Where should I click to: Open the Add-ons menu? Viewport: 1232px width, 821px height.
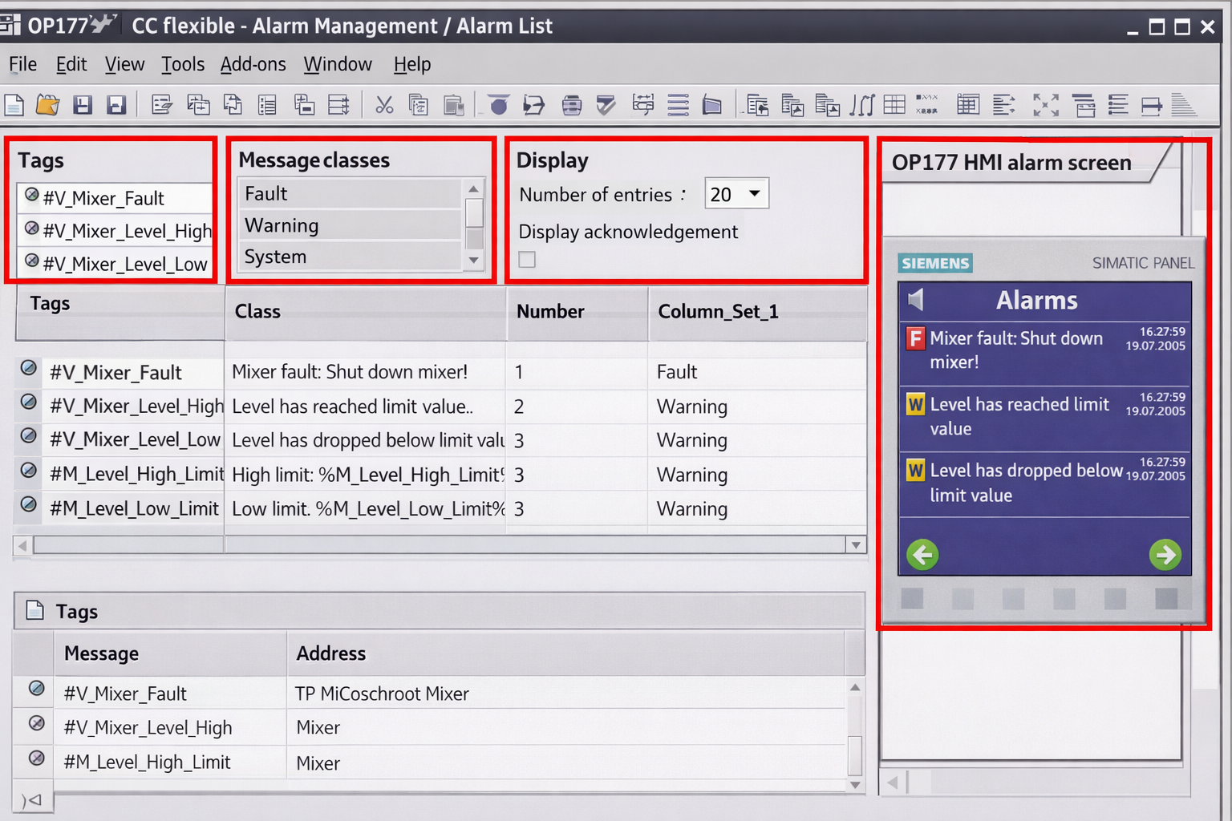[x=253, y=64]
